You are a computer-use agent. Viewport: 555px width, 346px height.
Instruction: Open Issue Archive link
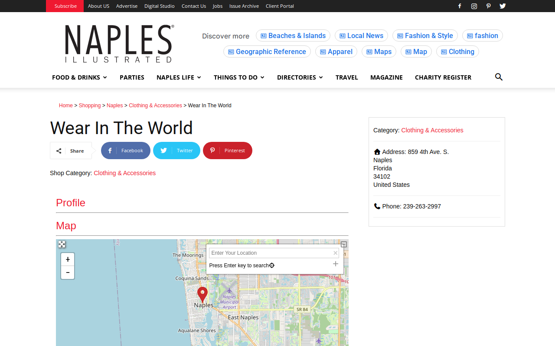(x=244, y=6)
